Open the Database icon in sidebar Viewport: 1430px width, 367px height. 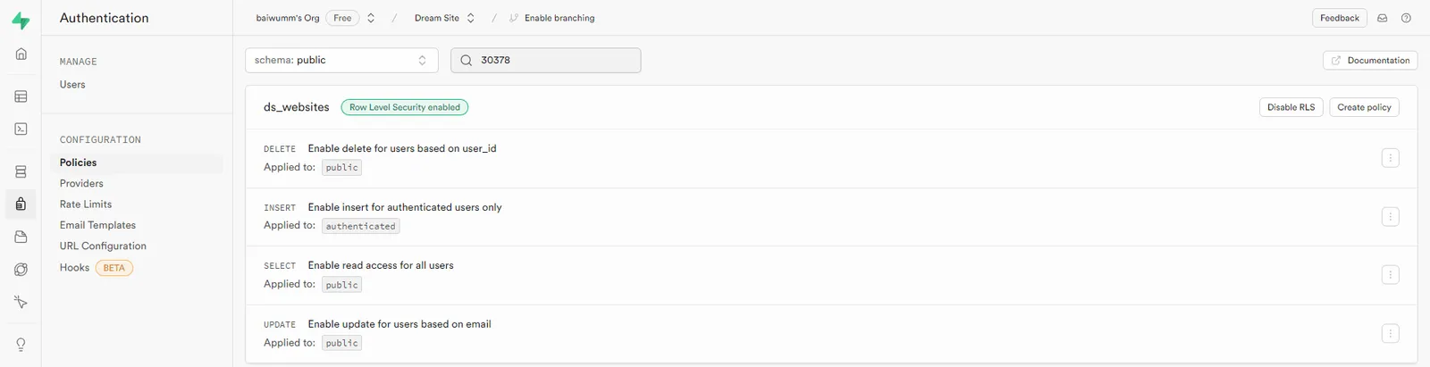[x=21, y=171]
